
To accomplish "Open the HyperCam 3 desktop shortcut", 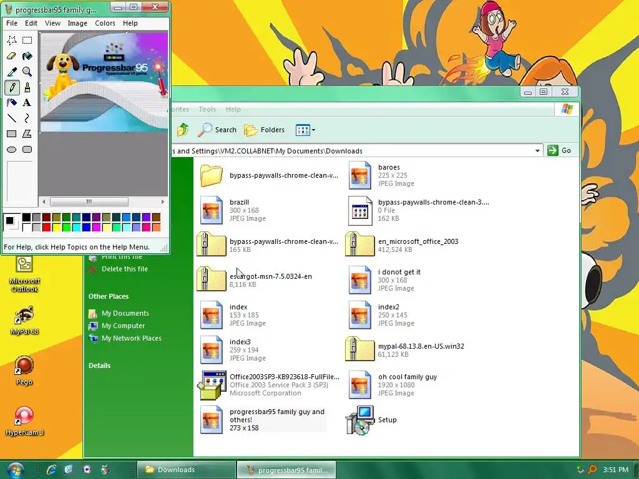I will [24, 421].
